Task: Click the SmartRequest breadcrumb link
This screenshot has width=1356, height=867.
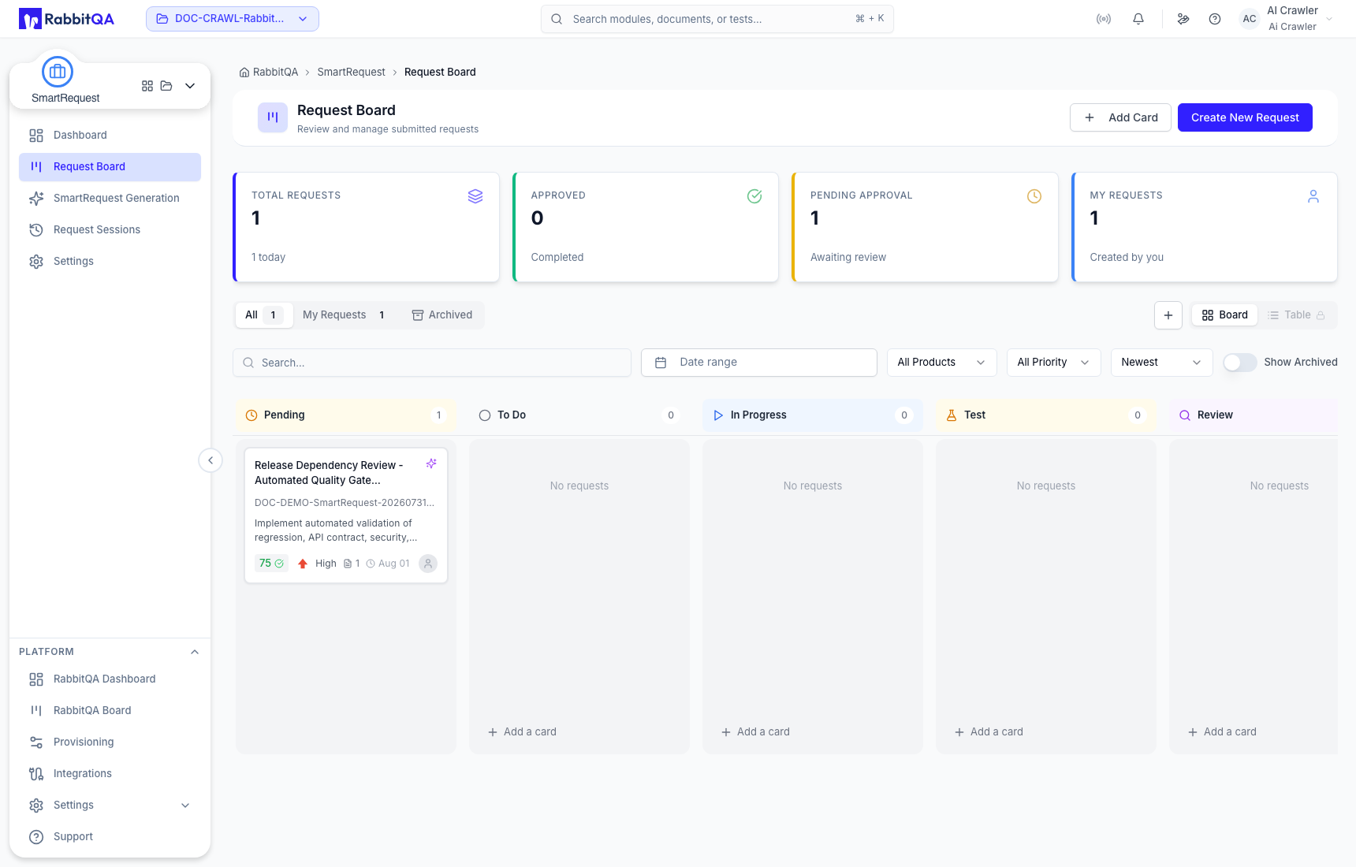Action: (351, 73)
